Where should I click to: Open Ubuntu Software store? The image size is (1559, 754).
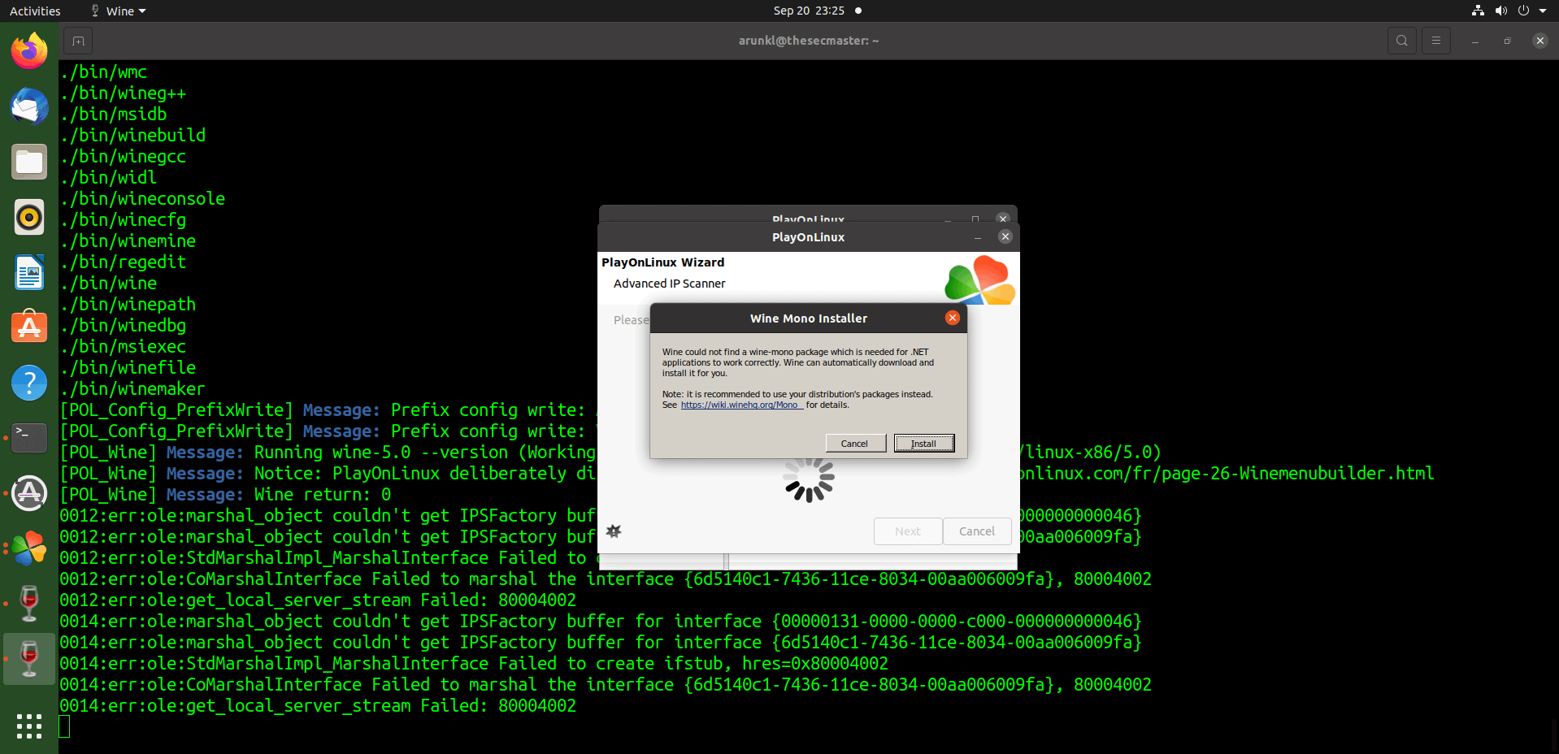pyautogui.click(x=29, y=327)
